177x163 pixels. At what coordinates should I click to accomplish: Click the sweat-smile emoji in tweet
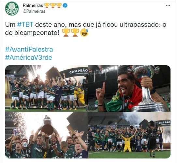[x=84, y=33]
